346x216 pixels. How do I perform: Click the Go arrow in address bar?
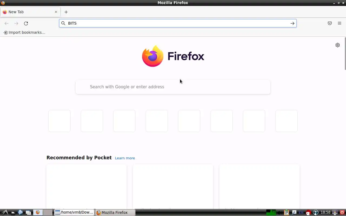[292, 23]
